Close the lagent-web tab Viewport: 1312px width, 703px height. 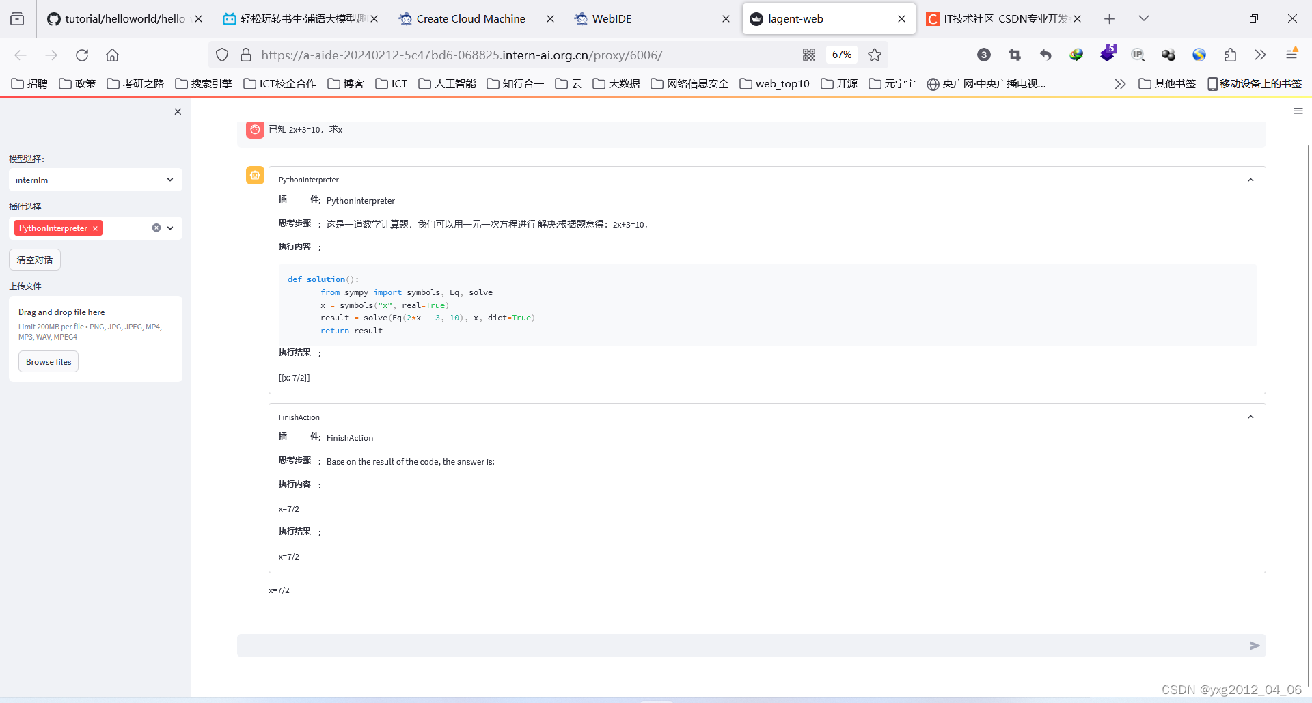[901, 19]
